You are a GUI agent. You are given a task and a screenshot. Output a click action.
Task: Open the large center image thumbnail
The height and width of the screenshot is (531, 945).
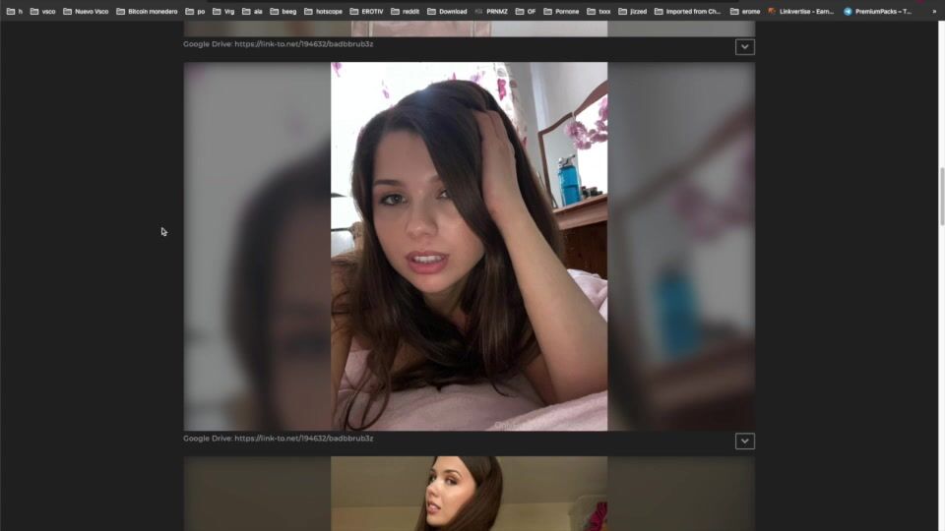(x=469, y=246)
